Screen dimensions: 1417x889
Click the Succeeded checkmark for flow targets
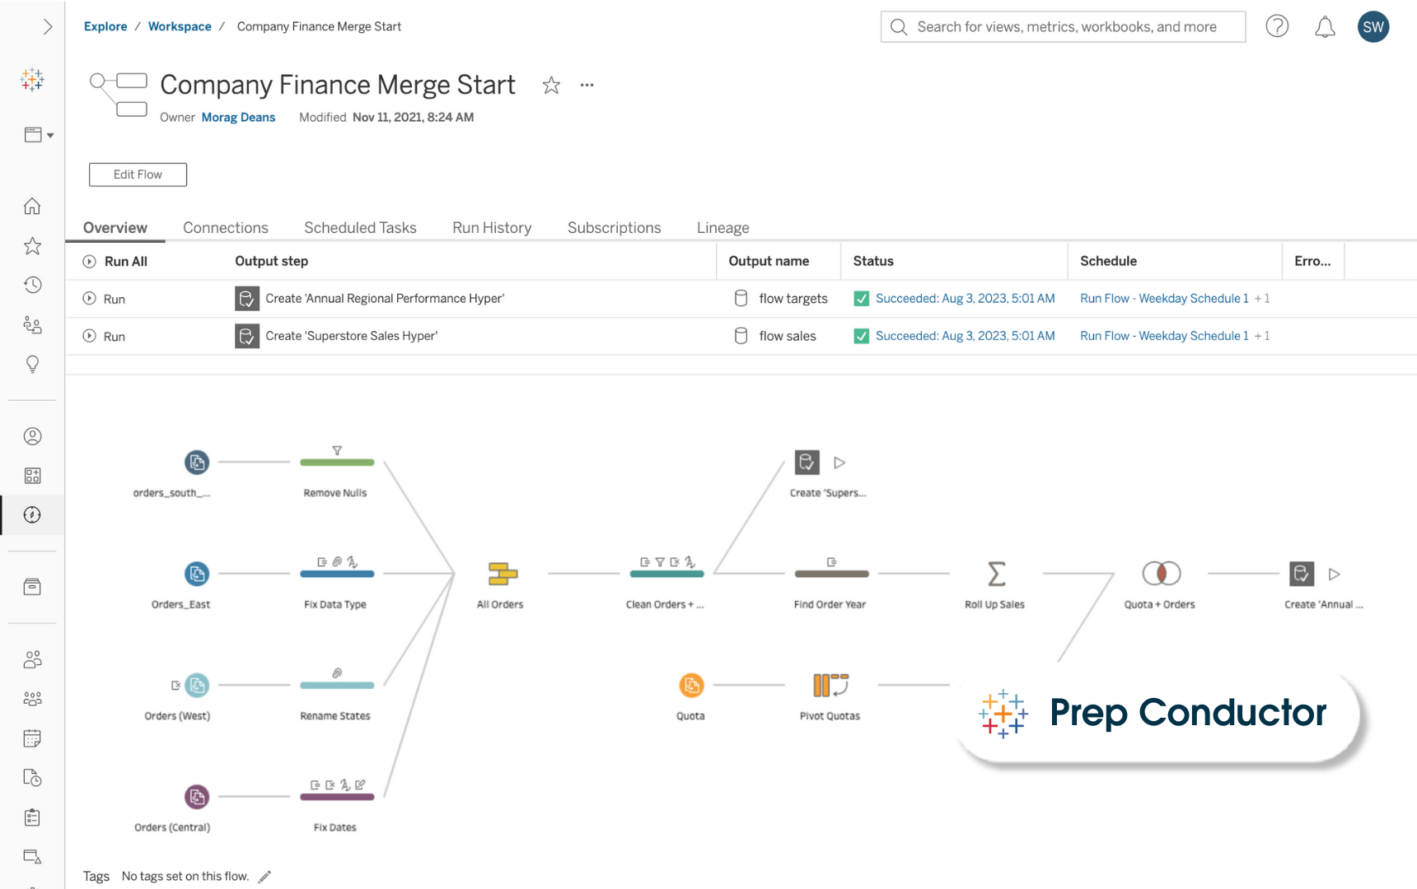[861, 298]
